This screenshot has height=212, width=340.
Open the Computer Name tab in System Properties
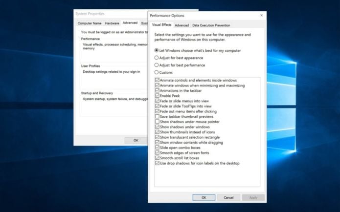click(90, 23)
